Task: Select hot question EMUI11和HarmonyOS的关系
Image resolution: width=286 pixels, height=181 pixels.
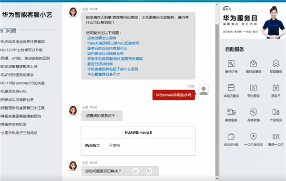Action: tap(22, 83)
